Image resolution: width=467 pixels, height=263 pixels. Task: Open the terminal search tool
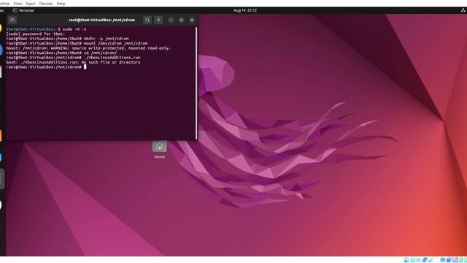coord(147,20)
